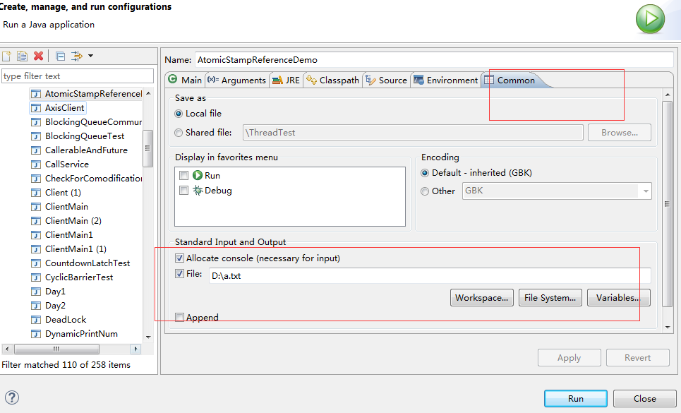This screenshot has width=681, height=413.
Task: Click the Collapse All icon in toolbar
Action: point(61,56)
